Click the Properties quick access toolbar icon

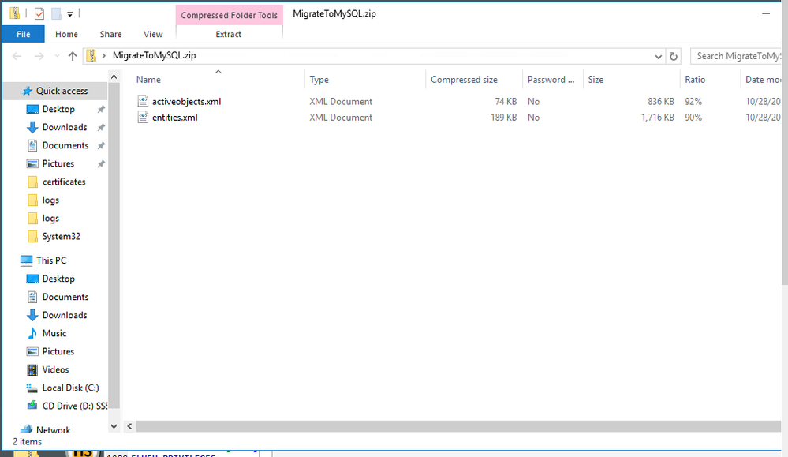(39, 14)
